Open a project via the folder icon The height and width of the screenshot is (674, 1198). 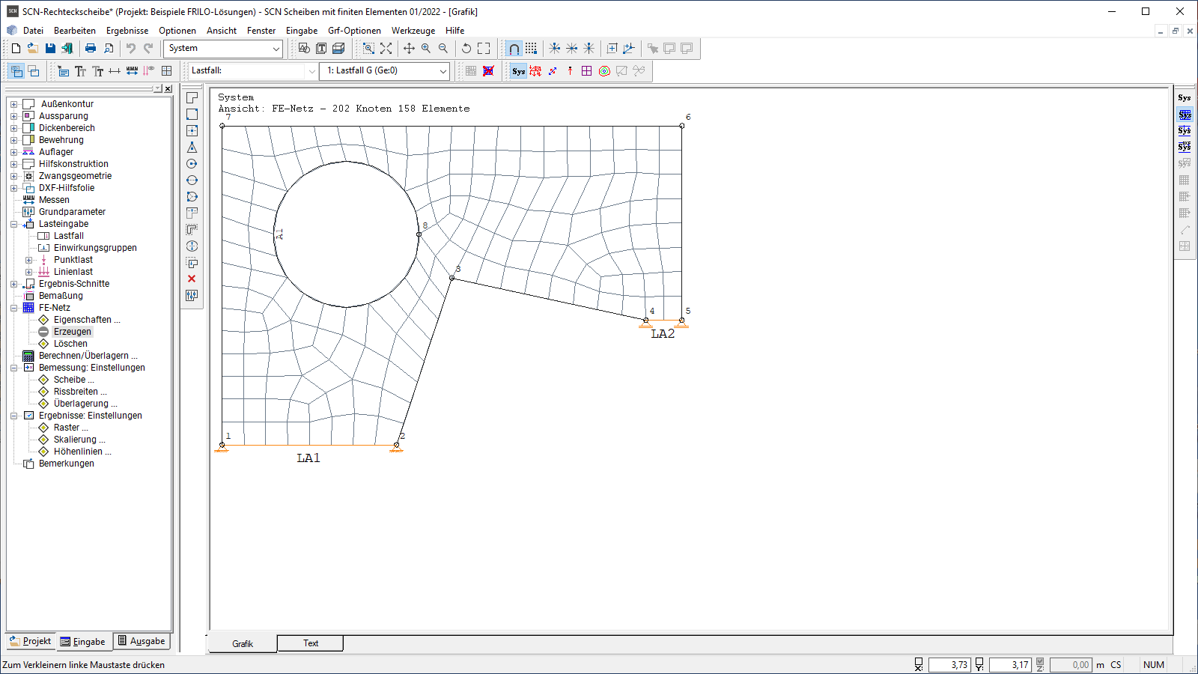33,48
